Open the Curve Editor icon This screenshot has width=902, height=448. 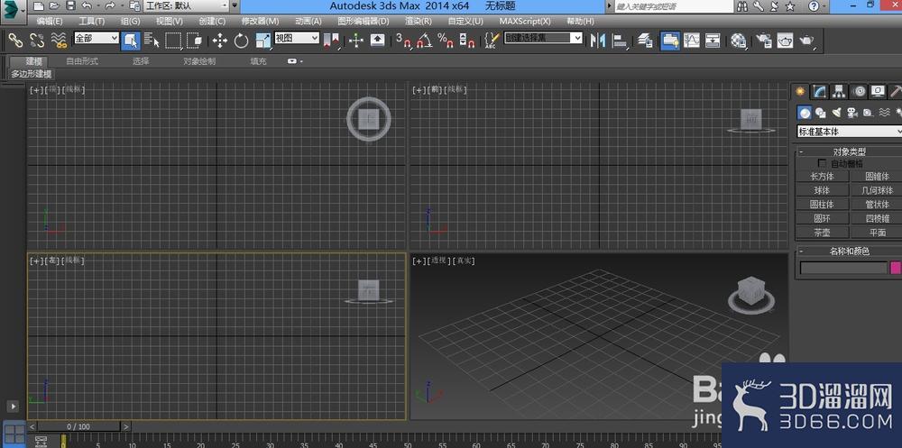tap(692, 41)
